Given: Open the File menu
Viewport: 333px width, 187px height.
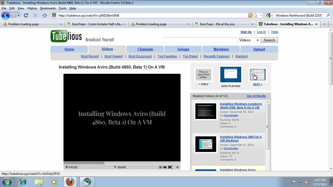Looking at the screenshot, I should pyautogui.click(x=4, y=8).
